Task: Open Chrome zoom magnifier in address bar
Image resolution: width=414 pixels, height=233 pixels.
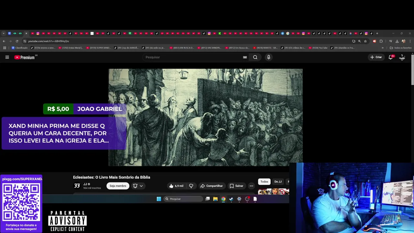Action: [x=359, y=41]
